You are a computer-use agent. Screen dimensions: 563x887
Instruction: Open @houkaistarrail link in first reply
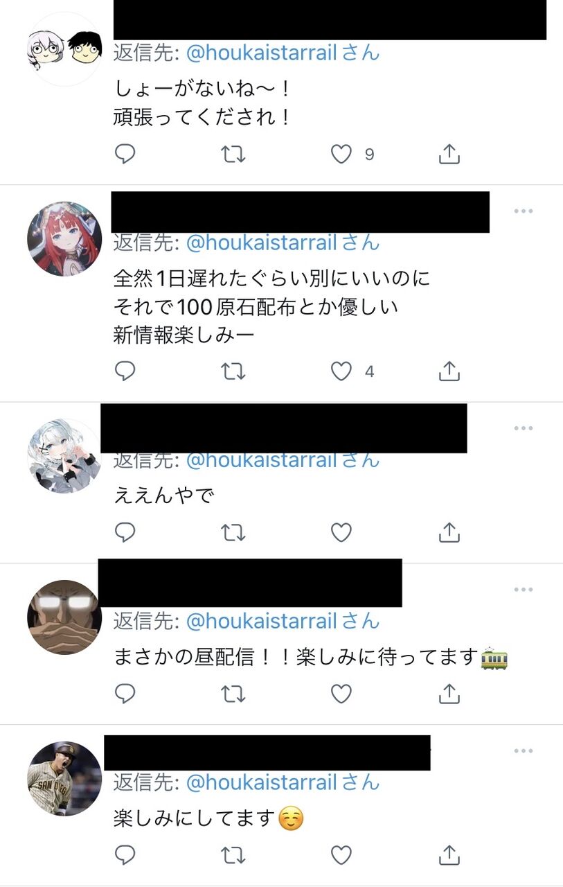(x=262, y=53)
